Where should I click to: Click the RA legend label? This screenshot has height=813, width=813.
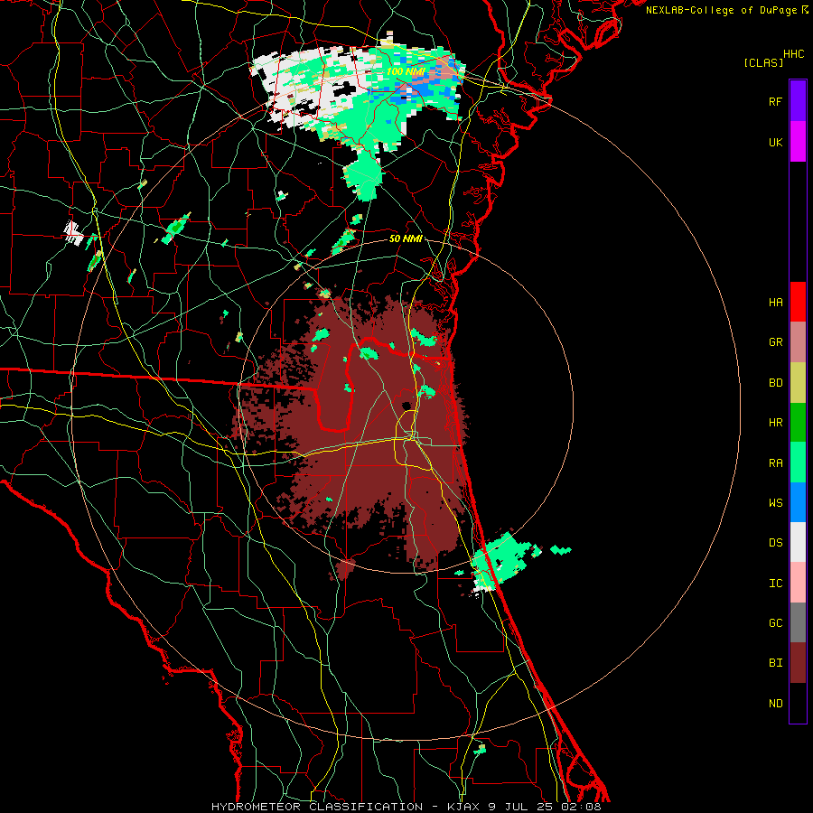(x=775, y=463)
